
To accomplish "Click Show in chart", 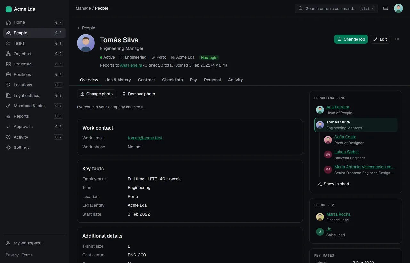I will (x=333, y=184).
